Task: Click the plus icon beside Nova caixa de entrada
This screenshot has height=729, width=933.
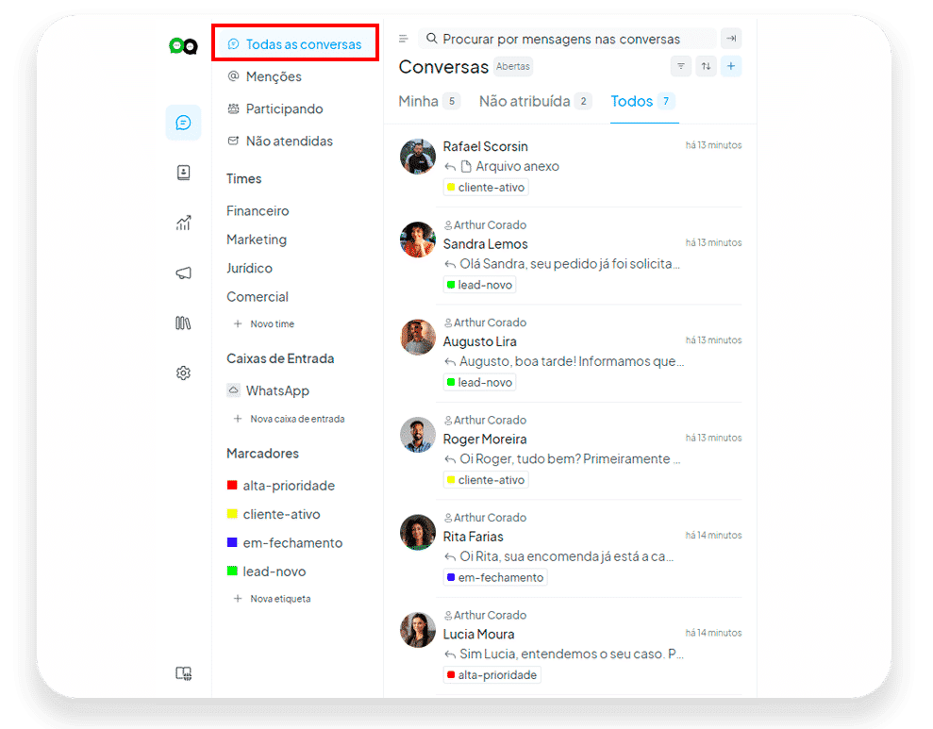Action: 238,419
